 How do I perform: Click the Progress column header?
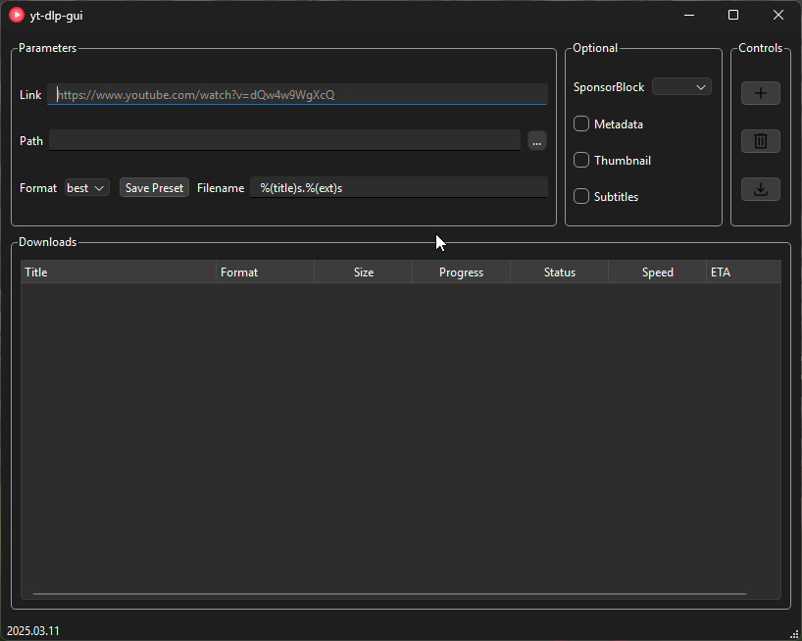coord(461,271)
